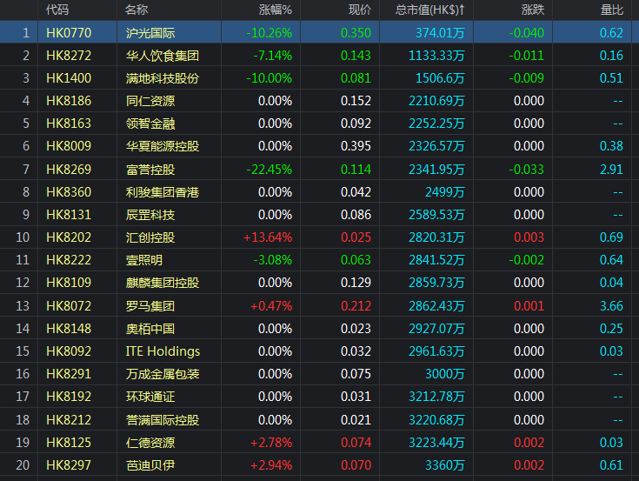Select 奥栢中国 name
The width and height of the screenshot is (639, 481).
click(150, 329)
